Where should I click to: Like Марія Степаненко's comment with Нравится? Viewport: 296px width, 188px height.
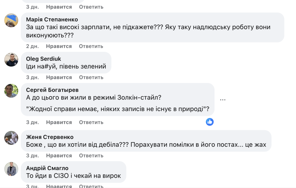(x=59, y=46)
